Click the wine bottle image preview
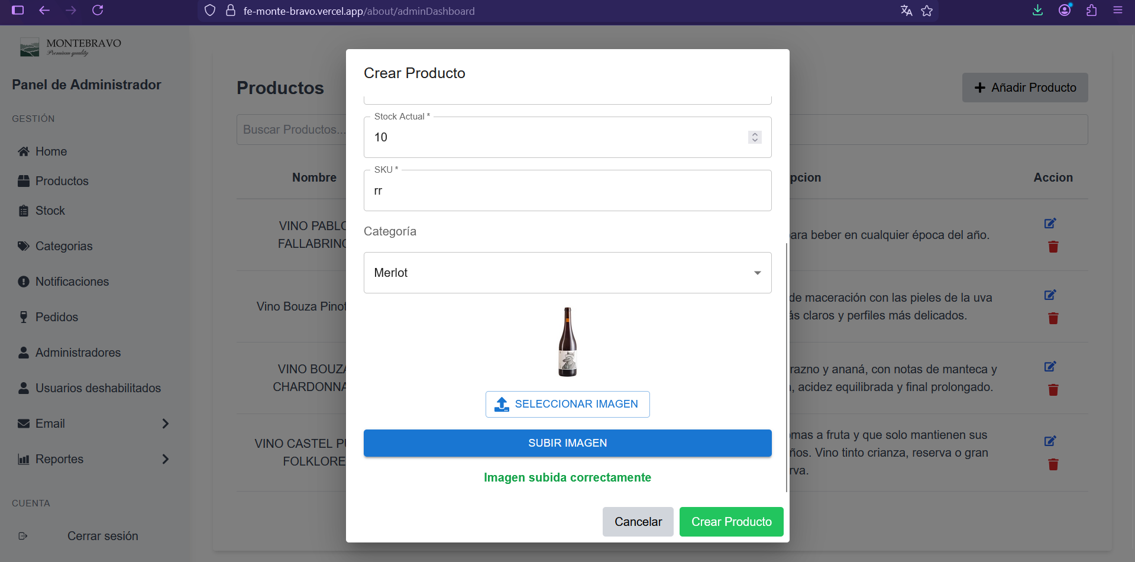Image resolution: width=1135 pixels, height=562 pixels. (567, 342)
